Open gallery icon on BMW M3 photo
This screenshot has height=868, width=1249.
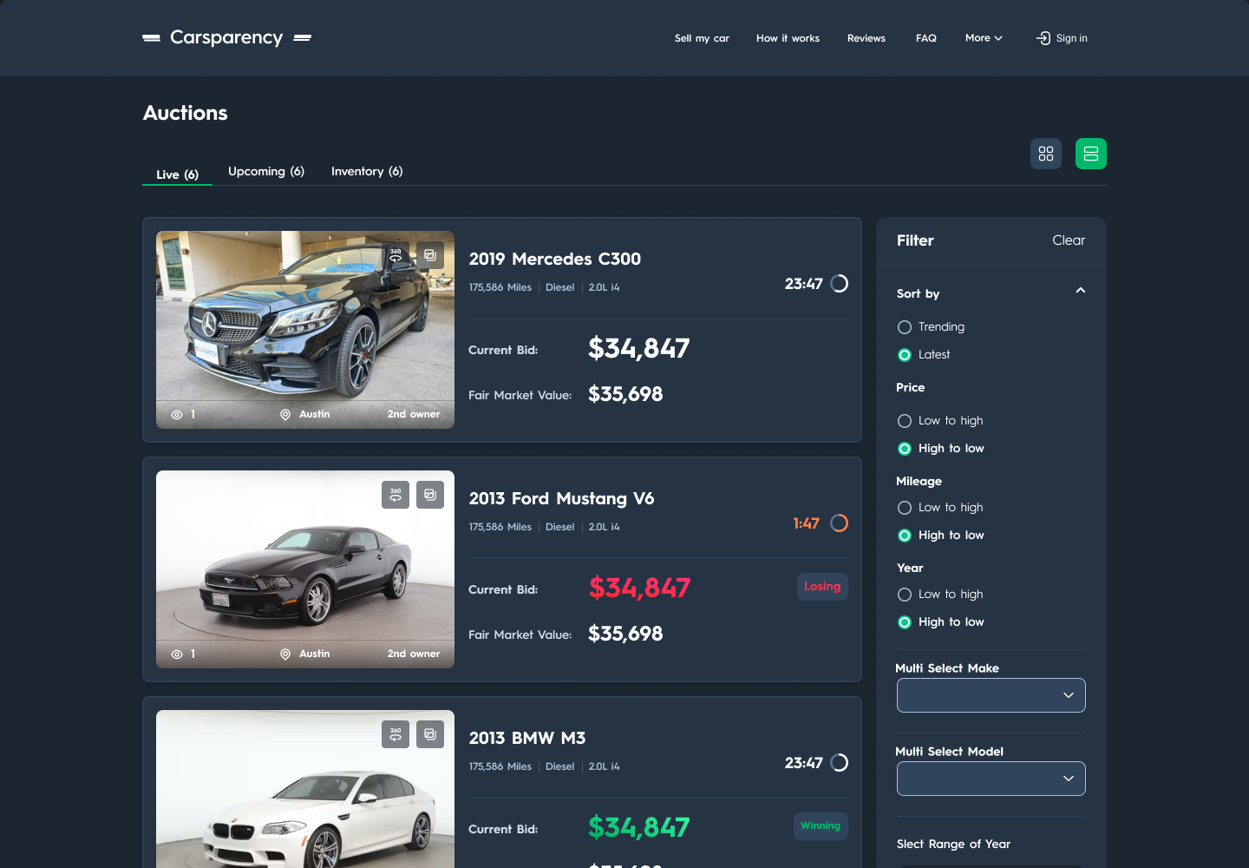pyautogui.click(x=430, y=734)
